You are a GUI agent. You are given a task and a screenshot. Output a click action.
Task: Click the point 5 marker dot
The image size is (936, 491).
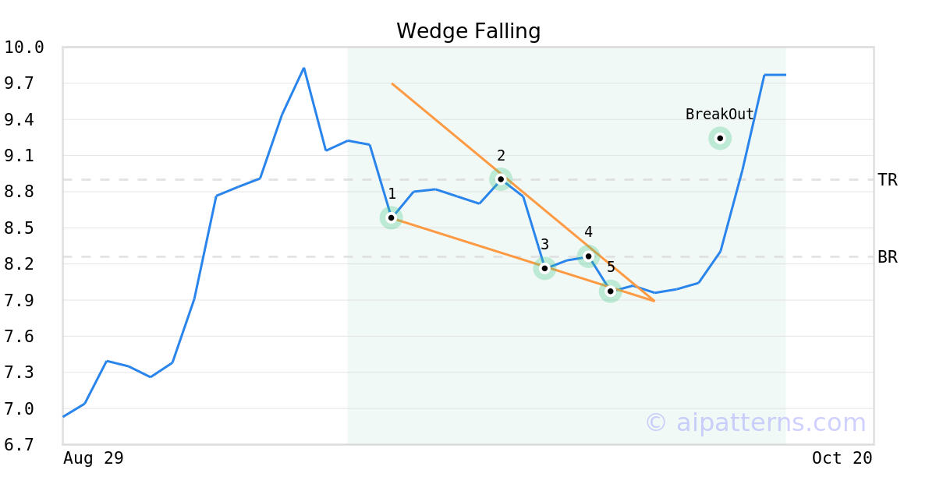click(x=610, y=291)
